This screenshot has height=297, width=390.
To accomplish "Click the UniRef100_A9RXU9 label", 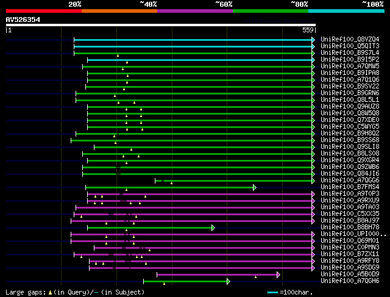I will 350,201.
